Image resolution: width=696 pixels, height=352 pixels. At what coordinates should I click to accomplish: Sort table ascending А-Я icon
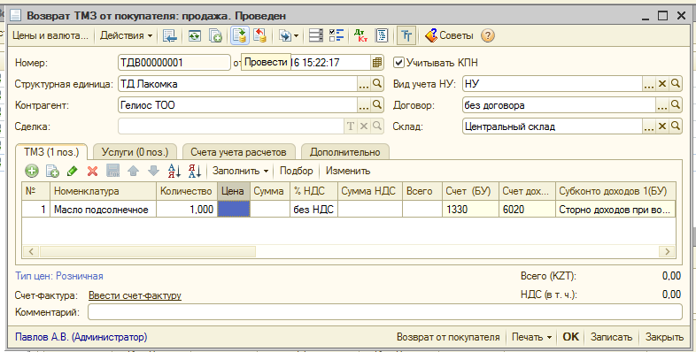click(x=174, y=171)
